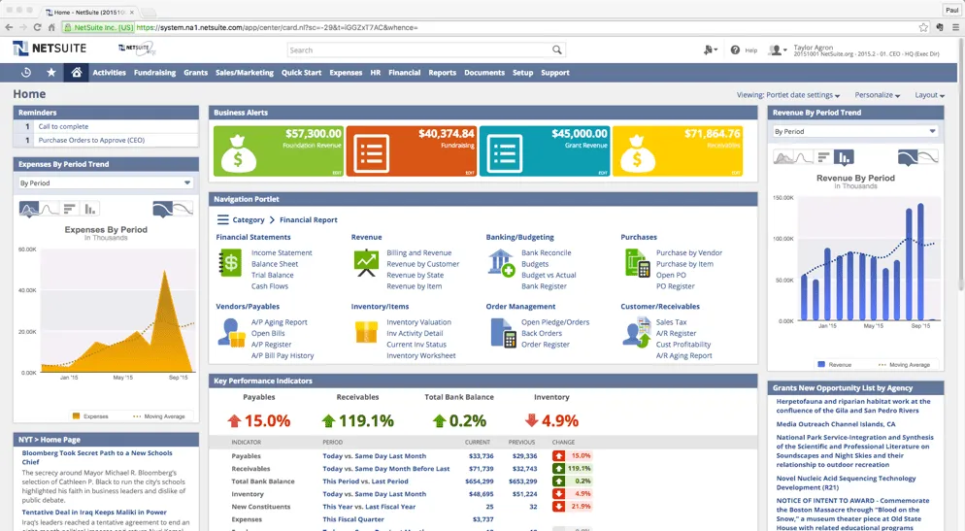
Task: Open By Period dropdown in Revenue portlet
Action: pyautogui.click(x=855, y=131)
